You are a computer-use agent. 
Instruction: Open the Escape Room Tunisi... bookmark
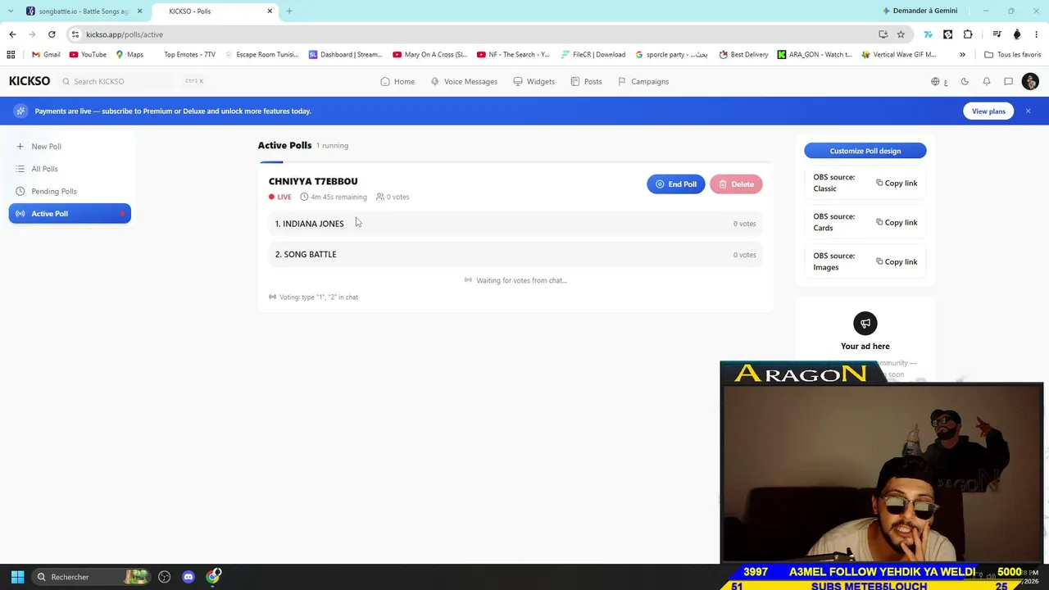pyautogui.click(x=262, y=55)
